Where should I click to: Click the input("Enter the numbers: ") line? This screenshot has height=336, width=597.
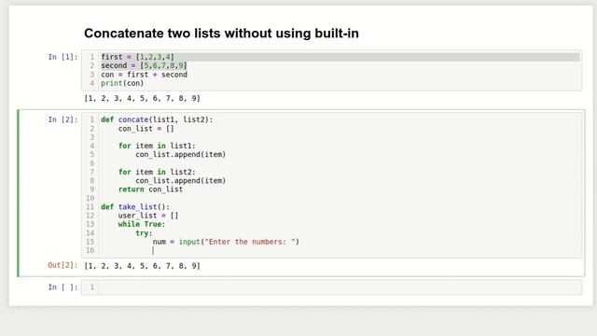point(226,242)
